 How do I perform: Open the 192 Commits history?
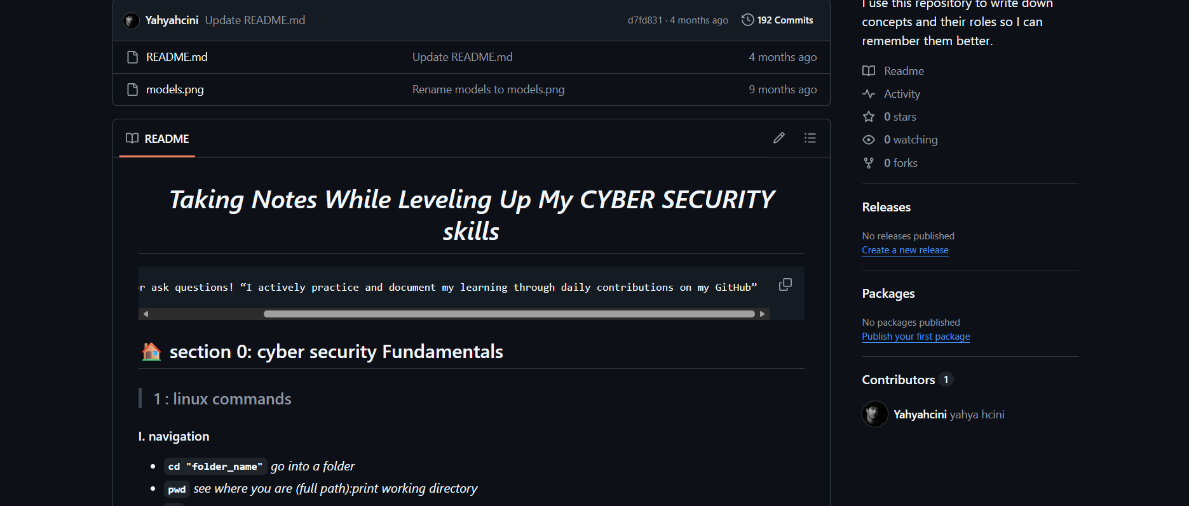(x=777, y=20)
